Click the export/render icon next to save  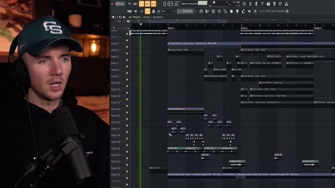274,4
